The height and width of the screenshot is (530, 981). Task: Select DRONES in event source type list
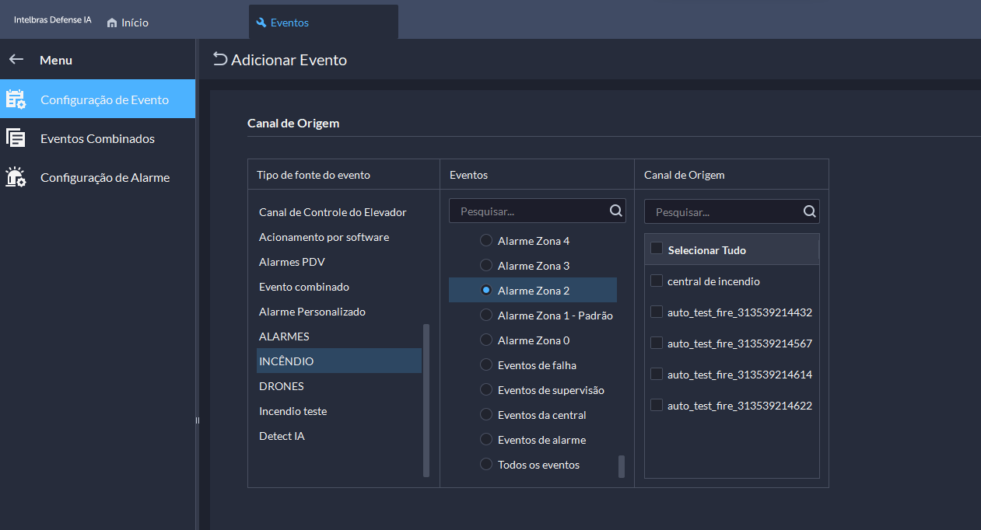pos(282,386)
